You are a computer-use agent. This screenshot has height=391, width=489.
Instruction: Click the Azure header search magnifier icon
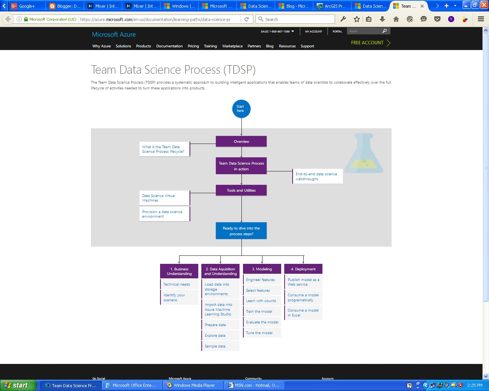tap(384, 31)
